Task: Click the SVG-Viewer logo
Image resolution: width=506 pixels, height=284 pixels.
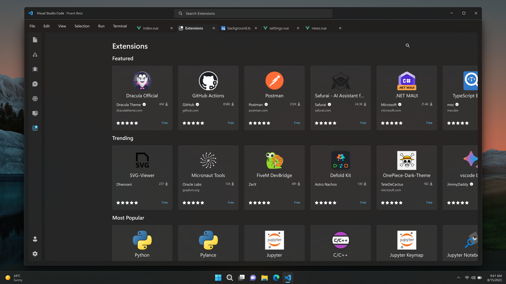Action: point(142,160)
